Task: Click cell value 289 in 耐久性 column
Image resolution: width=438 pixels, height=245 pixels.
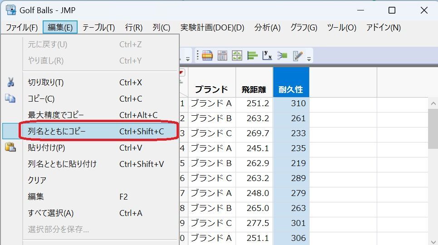Action: click(291, 178)
